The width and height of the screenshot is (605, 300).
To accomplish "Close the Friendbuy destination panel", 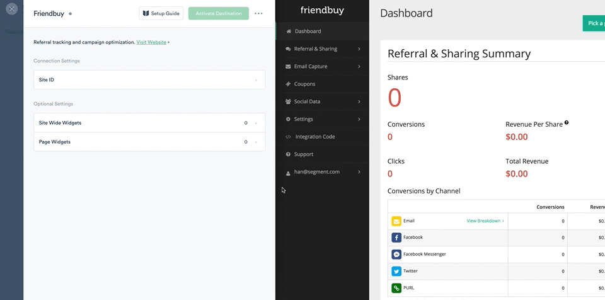I will point(11,8).
